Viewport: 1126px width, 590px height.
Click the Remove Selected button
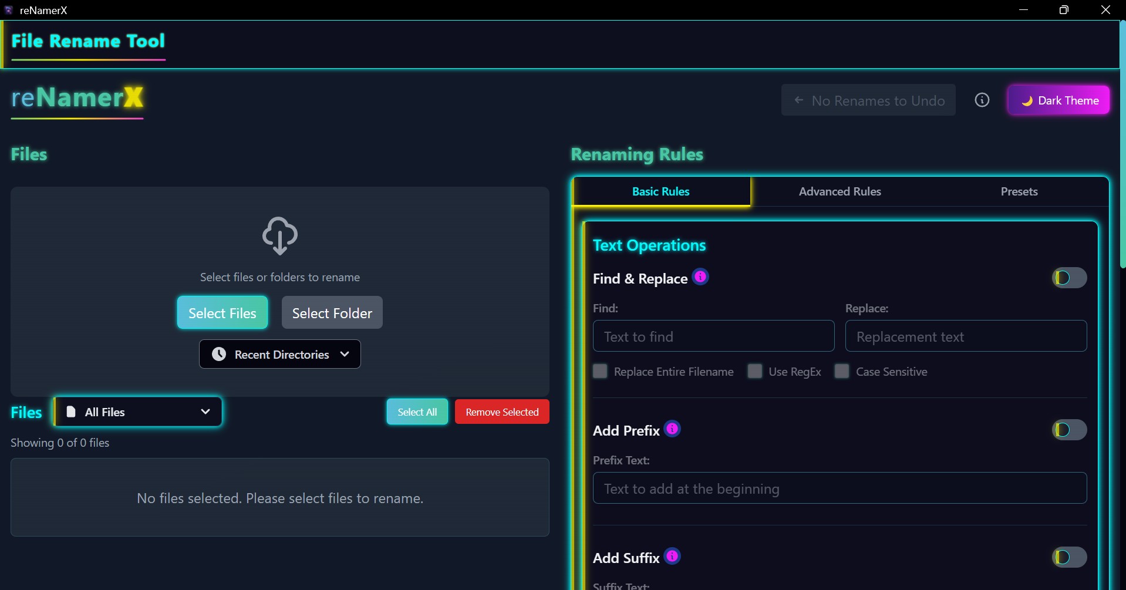tap(502, 412)
